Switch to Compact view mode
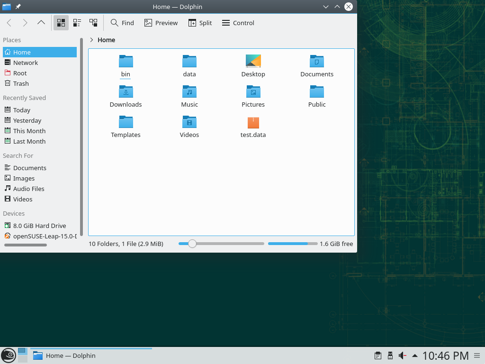The height and width of the screenshot is (364, 485). pos(77,23)
